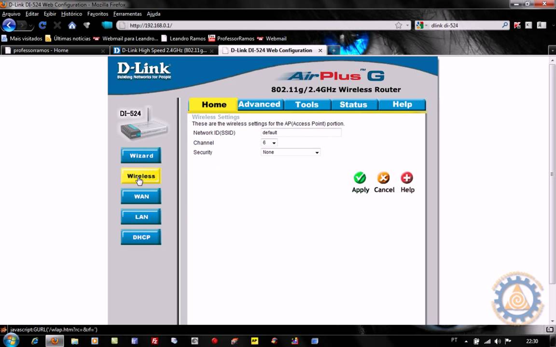Switch to professorramos - Home tab
This screenshot has width=556, height=347.
click(x=55, y=50)
